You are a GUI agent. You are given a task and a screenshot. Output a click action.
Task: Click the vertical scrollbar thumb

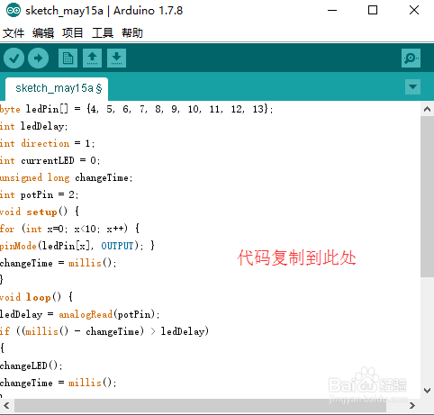(x=427, y=197)
